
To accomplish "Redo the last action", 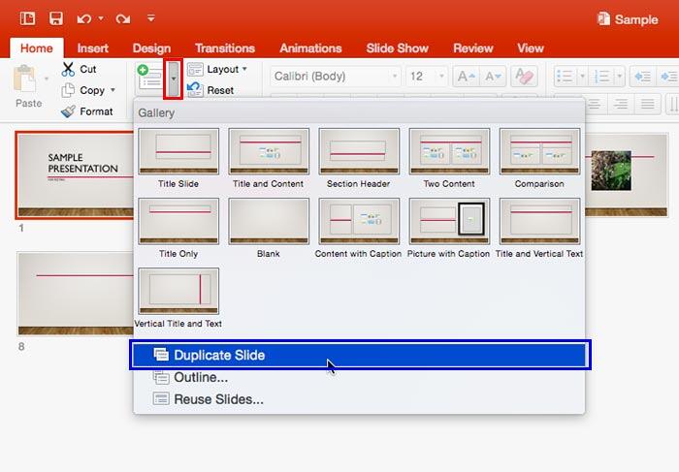I will tap(123, 19).
